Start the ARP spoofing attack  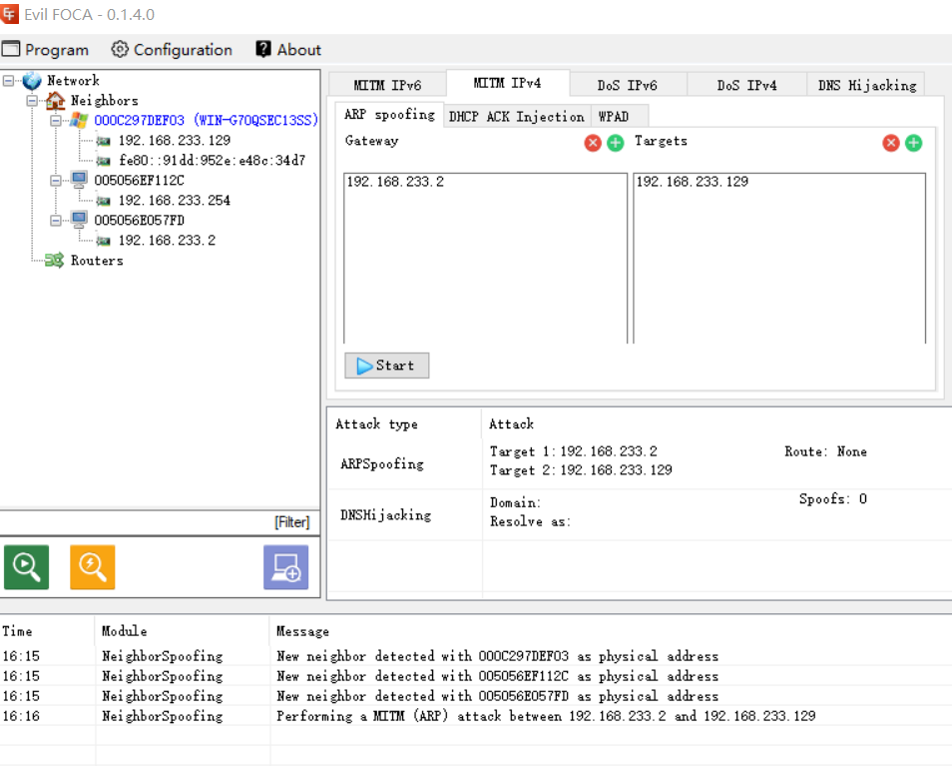387,366
